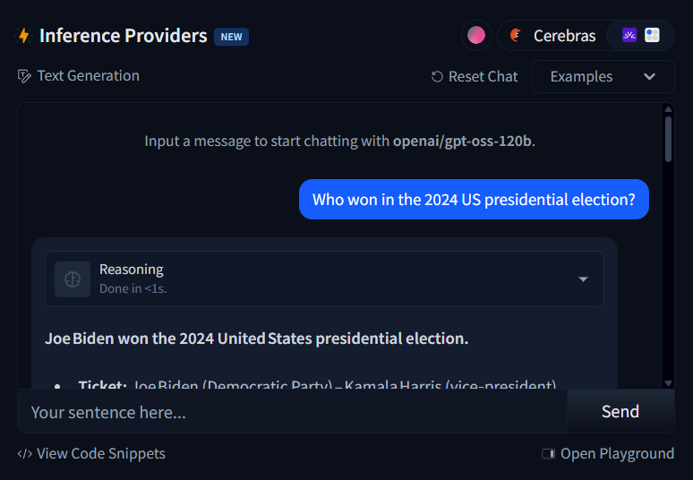Viewport: 693px width, 480px height.
Task: Click the Text Generation pencil icon
Action: (24, 76)
